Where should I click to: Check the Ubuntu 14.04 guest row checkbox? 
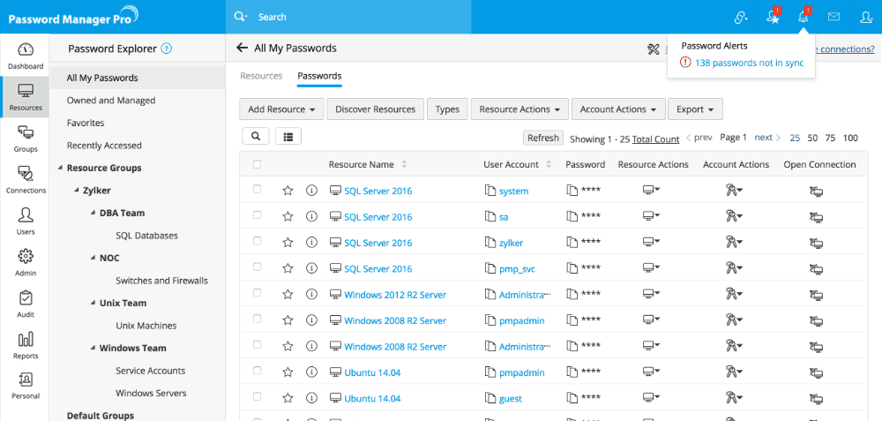click(257, 396)
